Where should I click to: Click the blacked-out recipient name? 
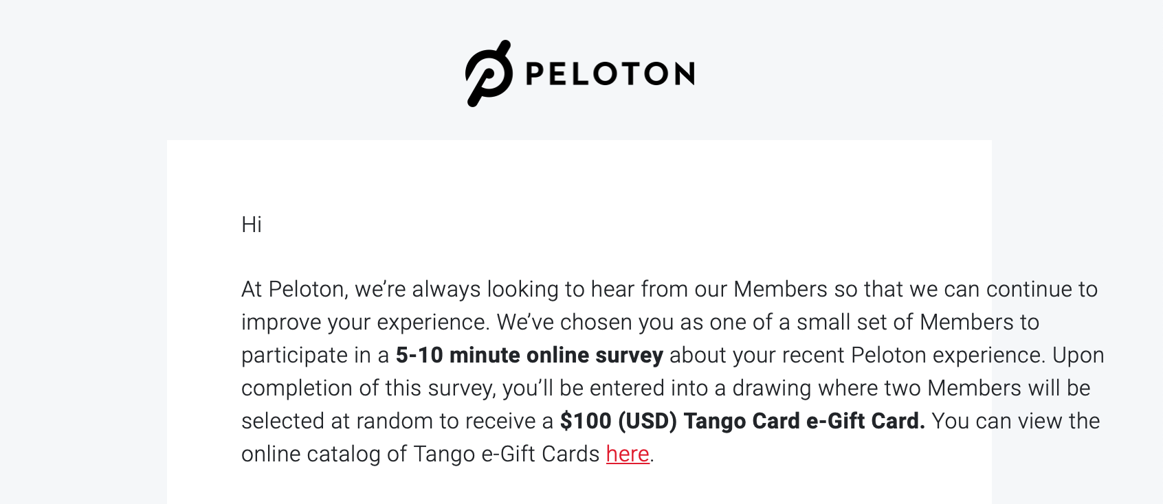point(340,224)
